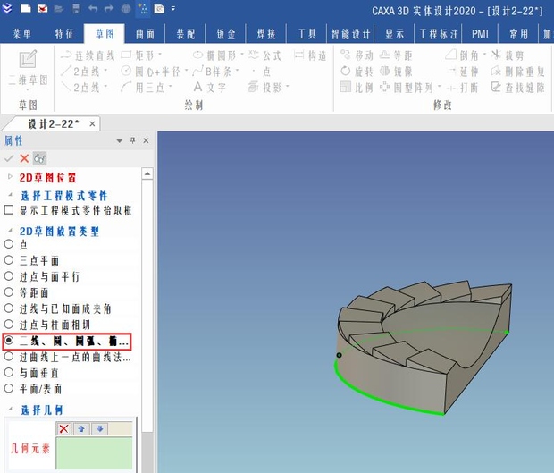Collapse the 2D草图放置类型 section

[10, 231]
